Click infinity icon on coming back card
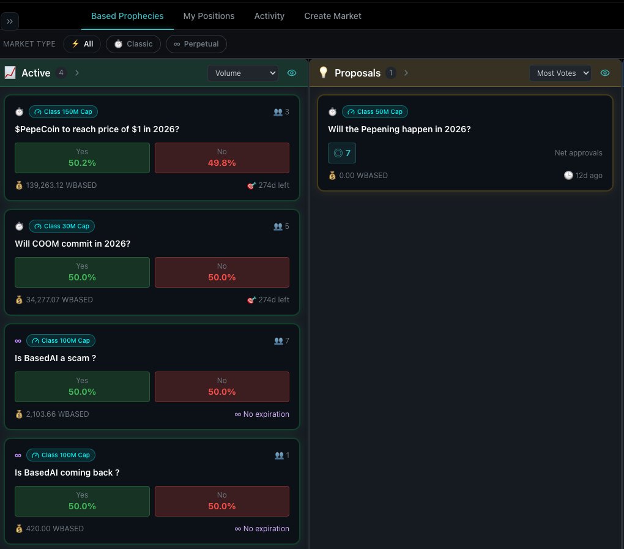Screen dimensions: 624x549 [x=18, y=455]
